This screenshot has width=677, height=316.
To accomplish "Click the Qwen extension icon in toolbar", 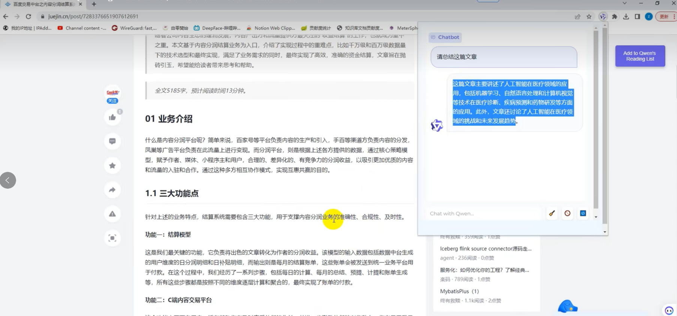I will [603, 16].
